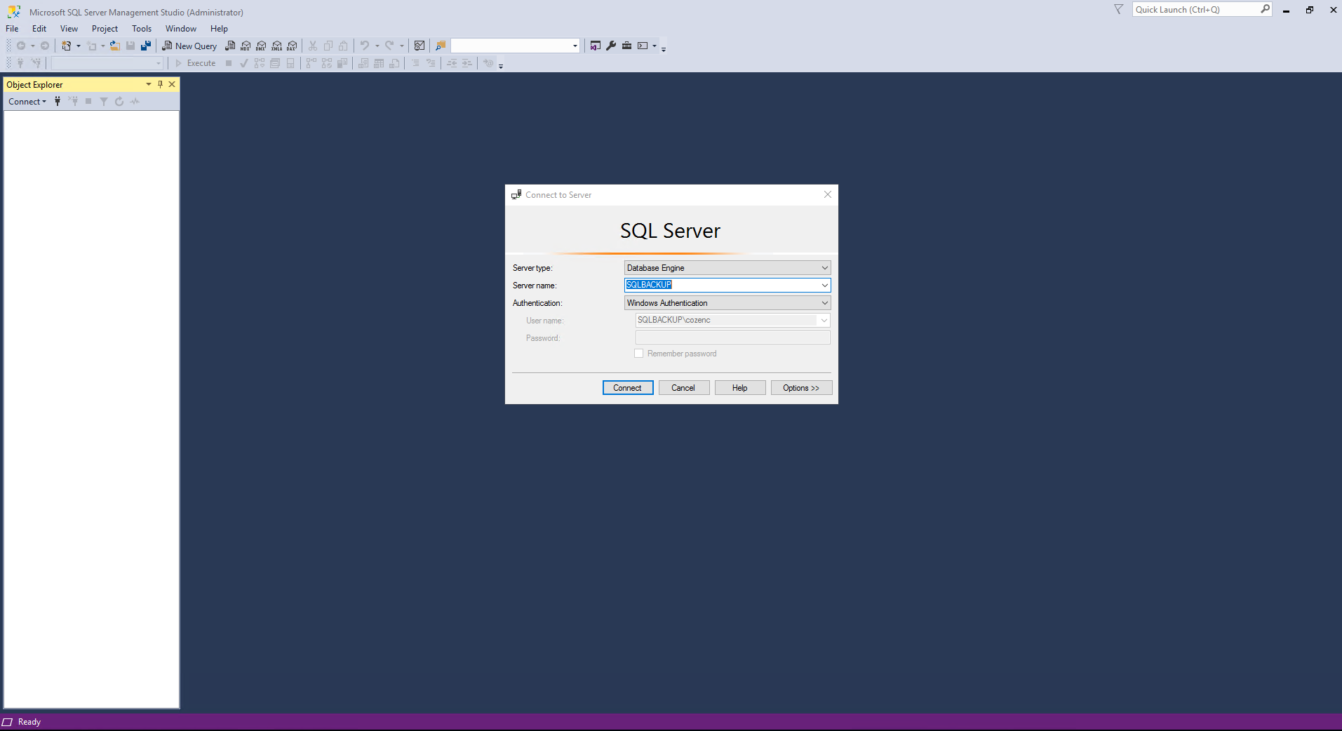The height and width of the screenshot is (731, 1342).
Task: Click the Solution Explorer icon in toolbar
Action: click(x=596, y=46)
